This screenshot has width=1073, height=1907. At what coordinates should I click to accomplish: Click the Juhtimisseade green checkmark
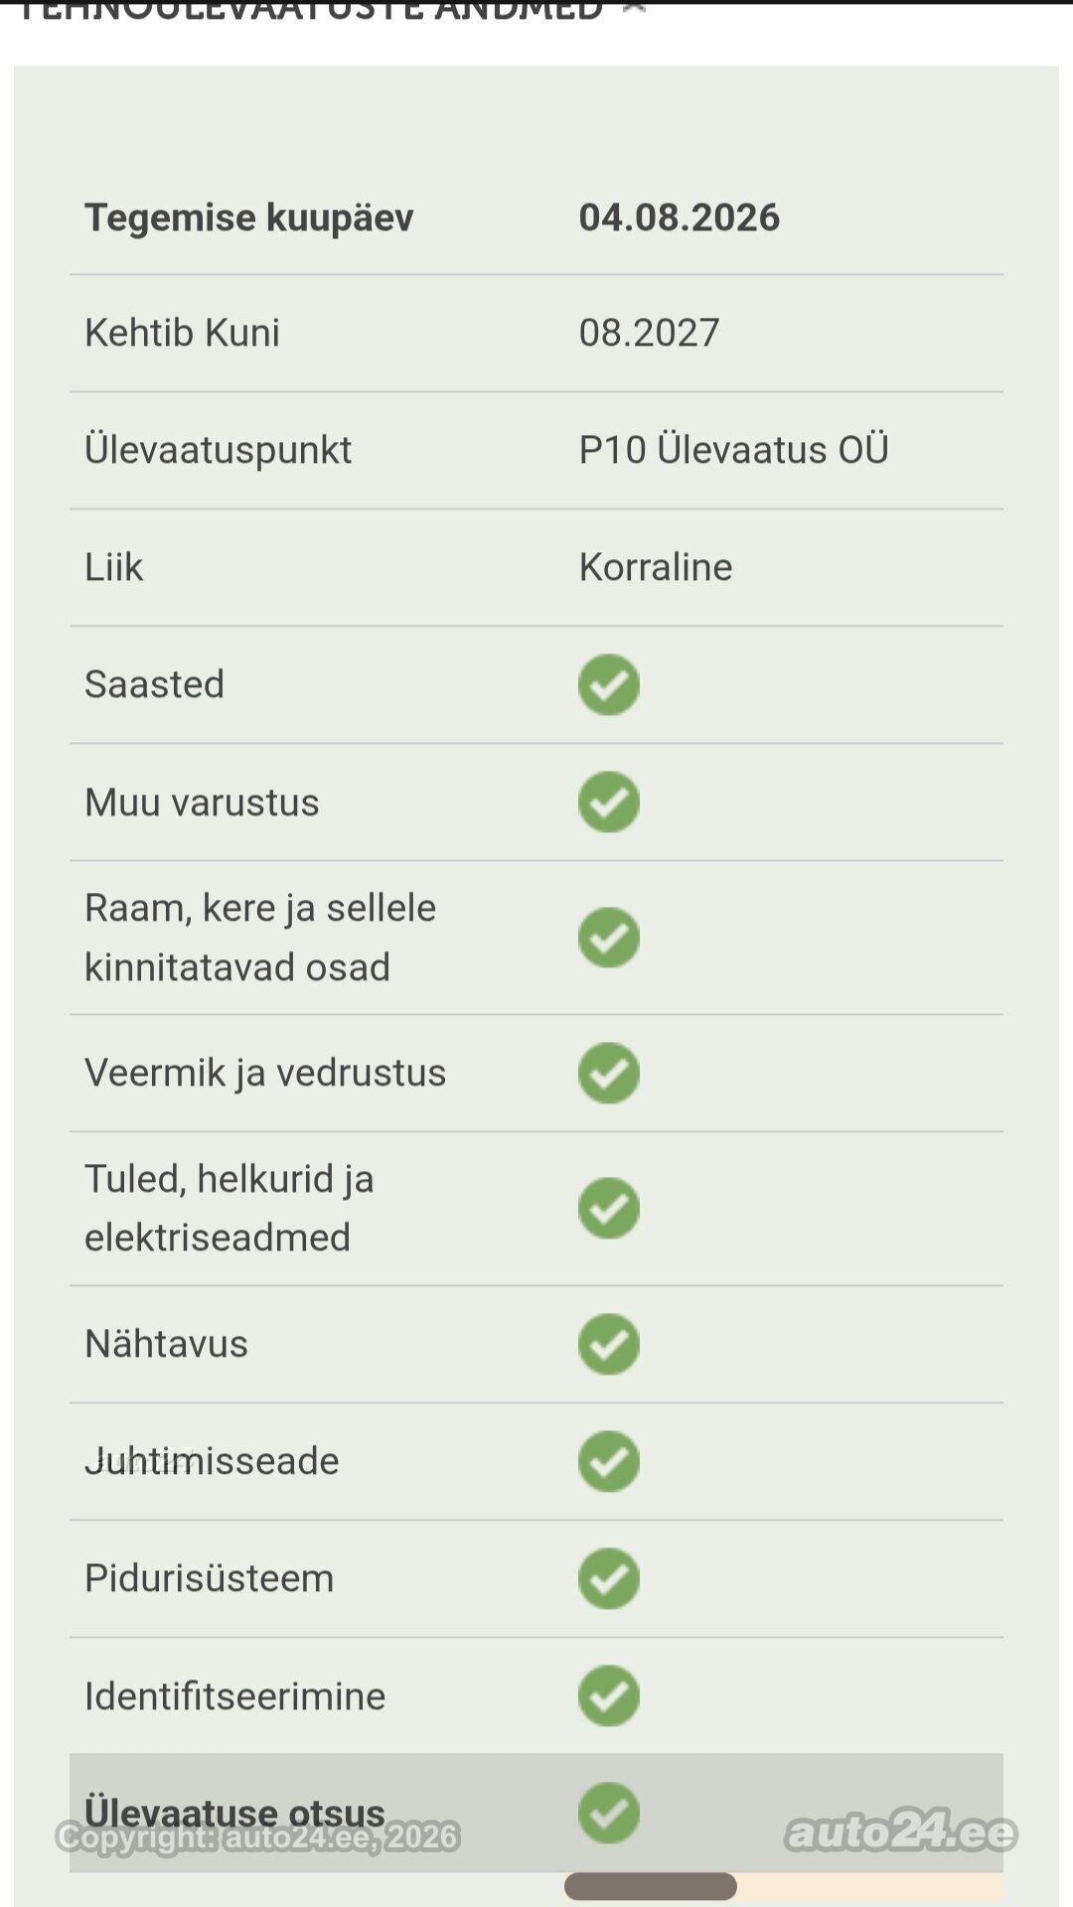[x=608, y=1461]
